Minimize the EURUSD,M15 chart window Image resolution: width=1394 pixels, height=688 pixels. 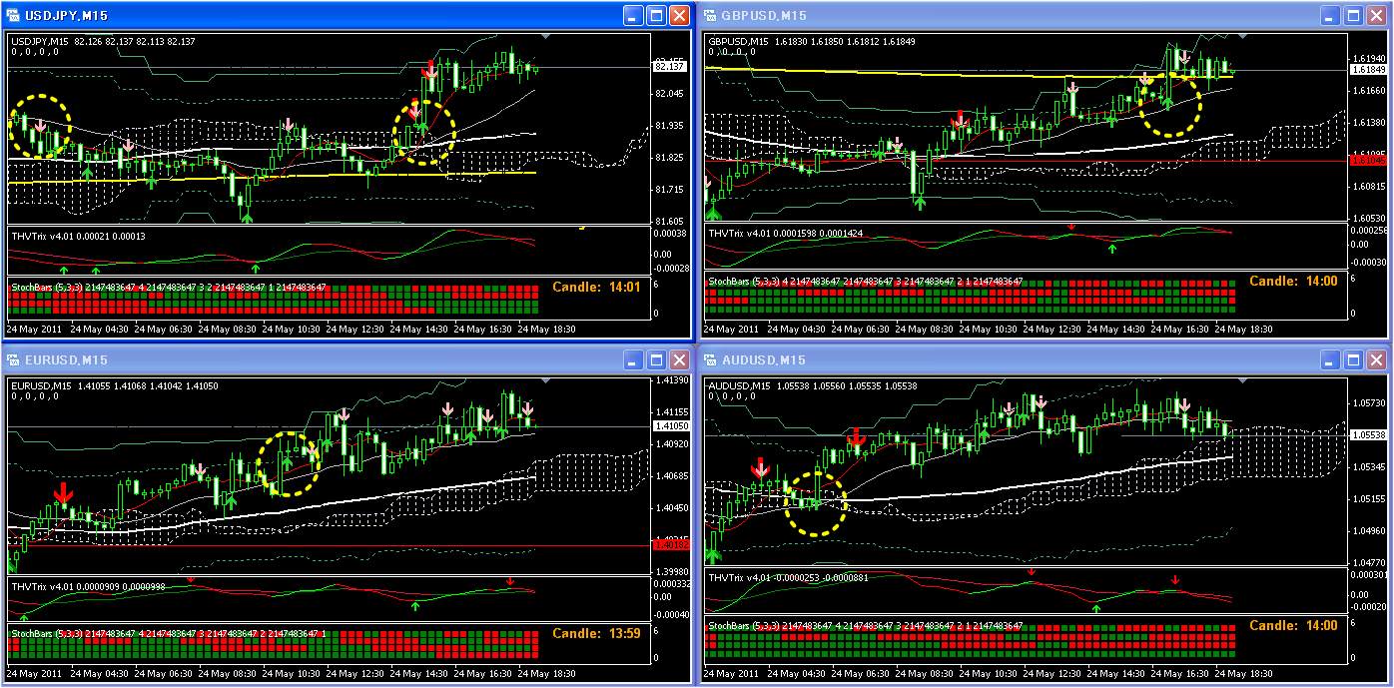[x=634, y=359]
